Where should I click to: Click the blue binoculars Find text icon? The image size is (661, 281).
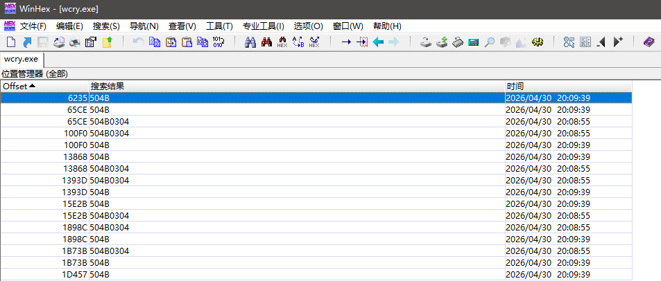pyautogui.click(x=250, y=42)
